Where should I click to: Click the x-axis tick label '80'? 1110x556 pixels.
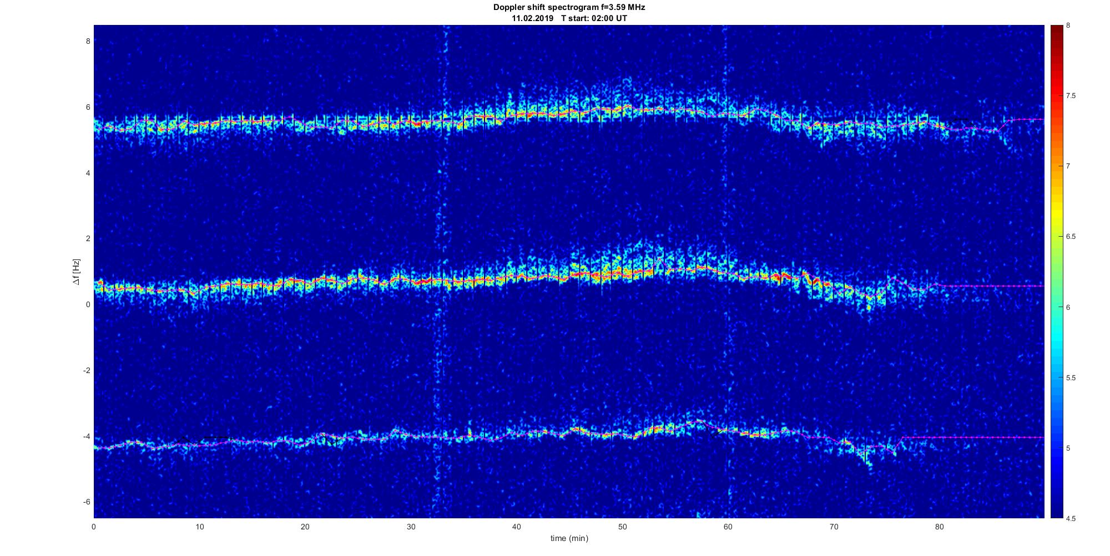point(940,527)
